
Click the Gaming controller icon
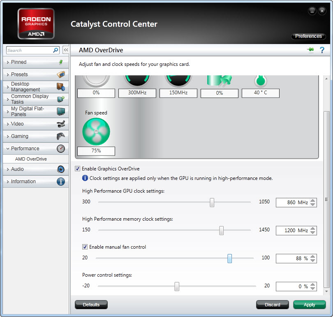tap(61, 136)
